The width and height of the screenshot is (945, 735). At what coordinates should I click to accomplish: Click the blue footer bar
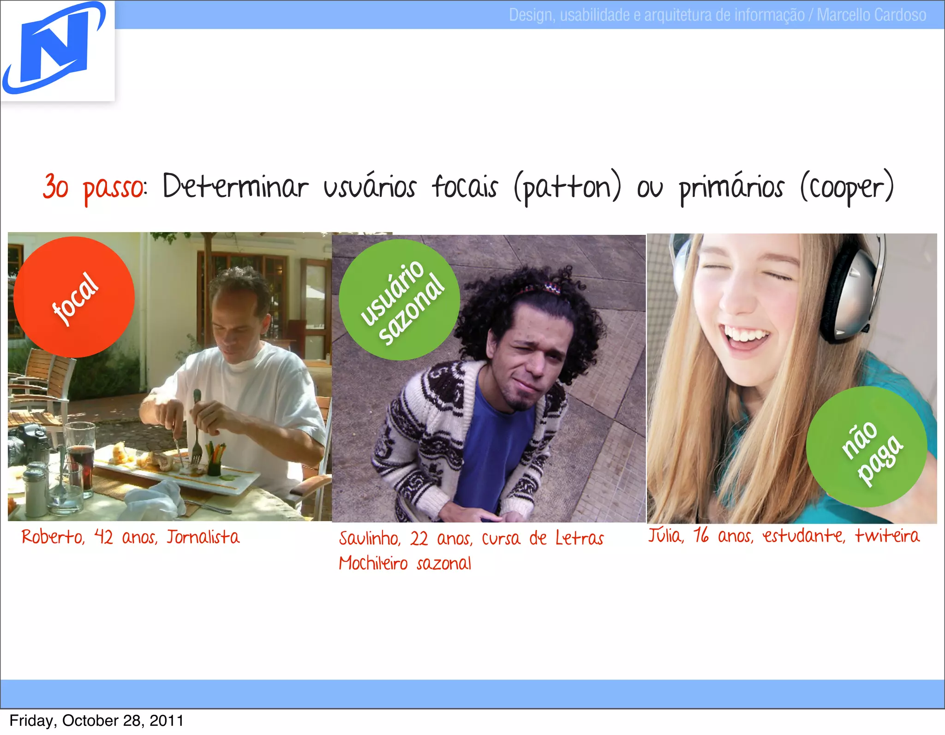(472, 693)
